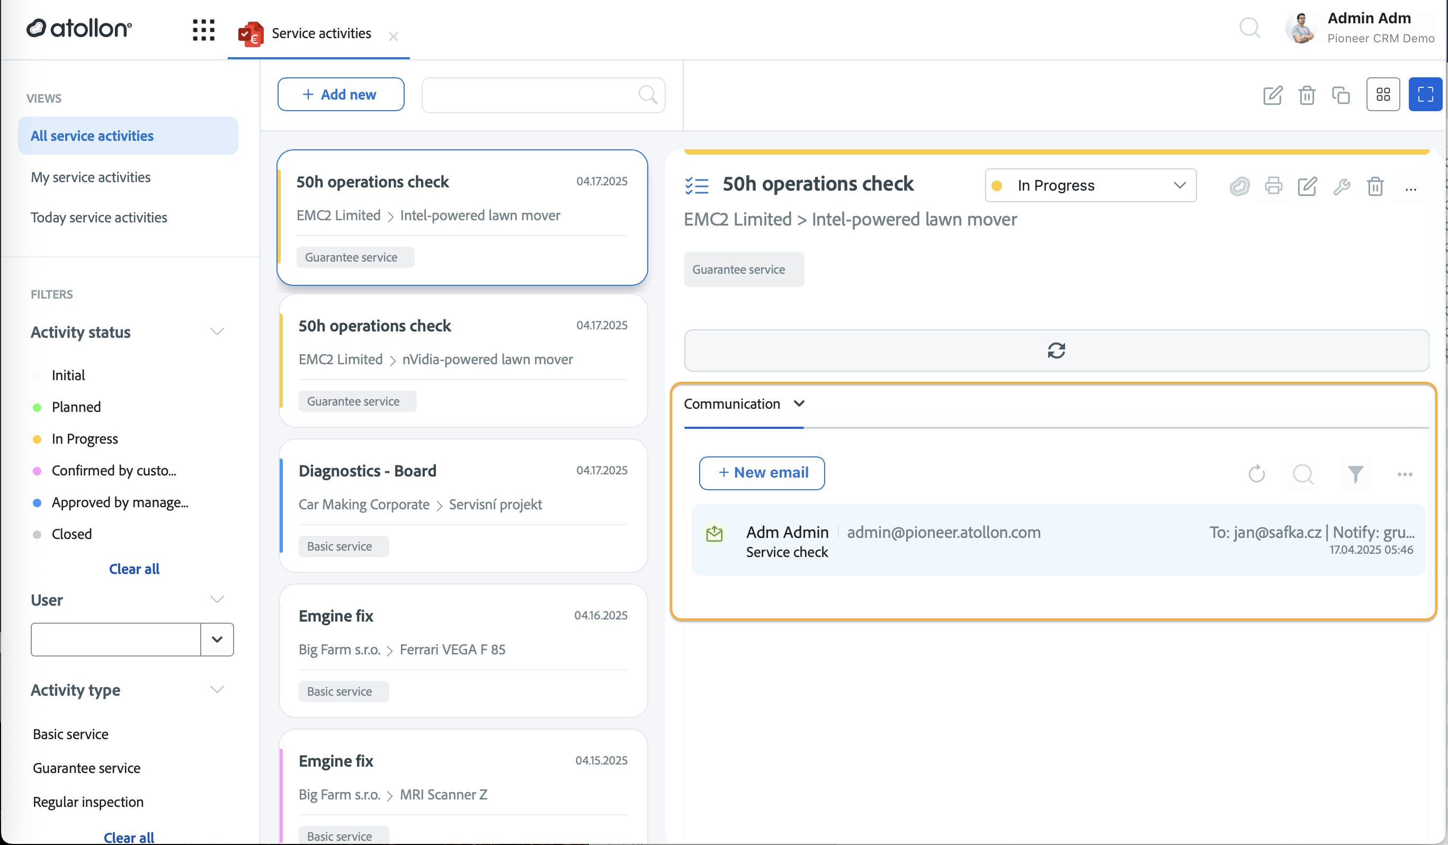
Task: Open the filter funnel in Communication panel
Action: [x=1355, y=474]
